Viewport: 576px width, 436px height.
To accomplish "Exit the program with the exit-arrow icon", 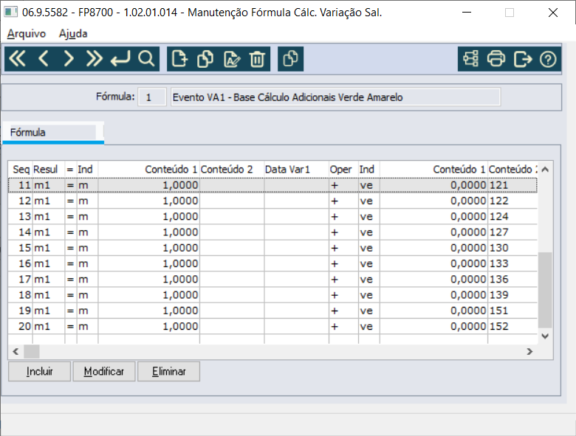I will click(x=522, y=59).
